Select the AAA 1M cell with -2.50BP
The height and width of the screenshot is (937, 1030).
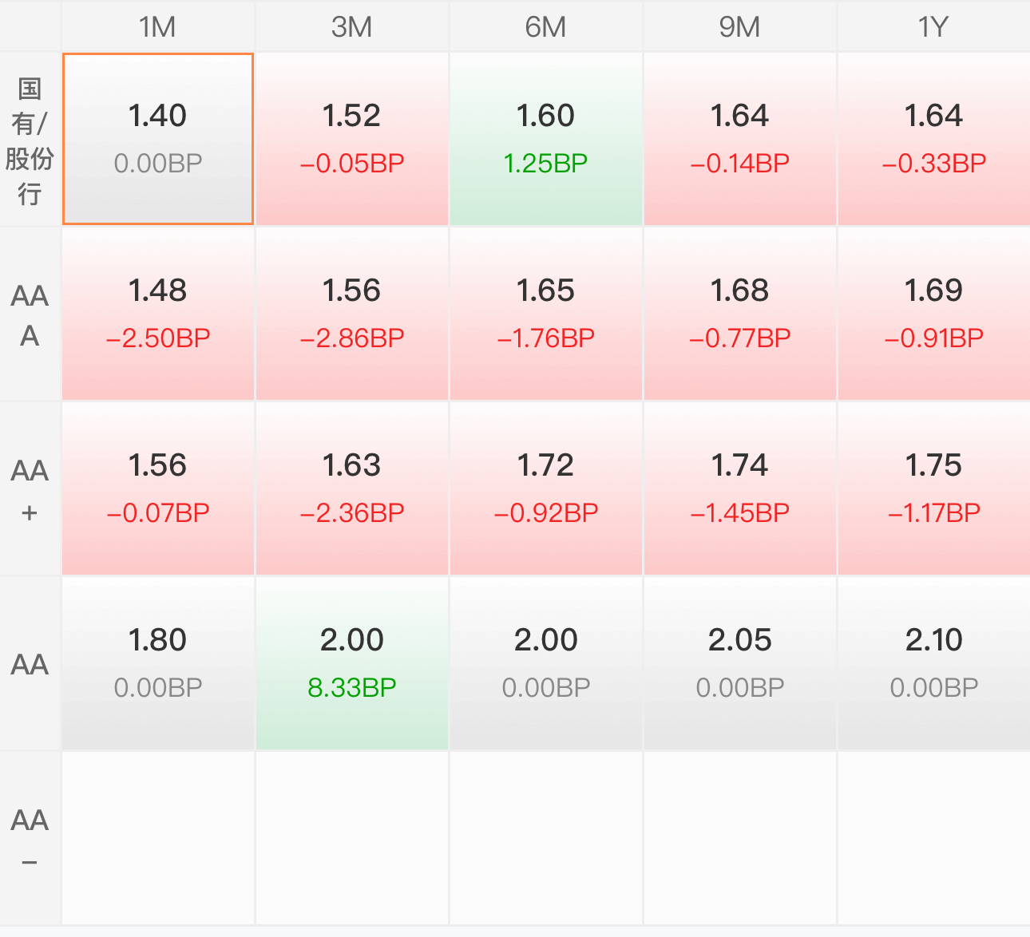[x=158, y=314]
